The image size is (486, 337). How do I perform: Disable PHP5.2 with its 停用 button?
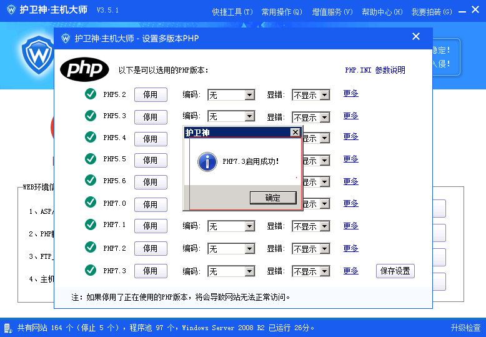[x=151, y=95]
